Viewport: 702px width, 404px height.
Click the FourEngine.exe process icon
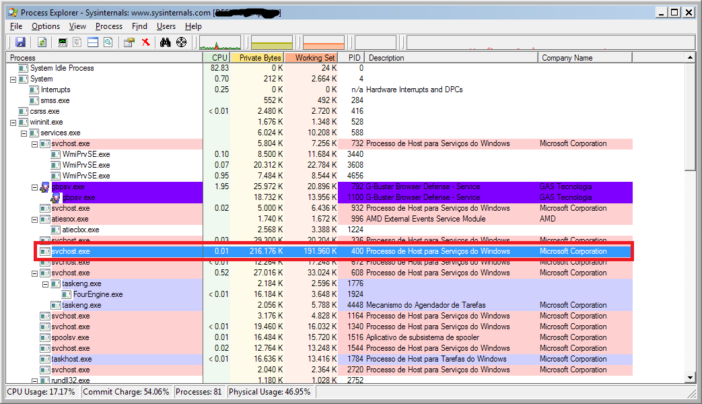click(66, 294)
